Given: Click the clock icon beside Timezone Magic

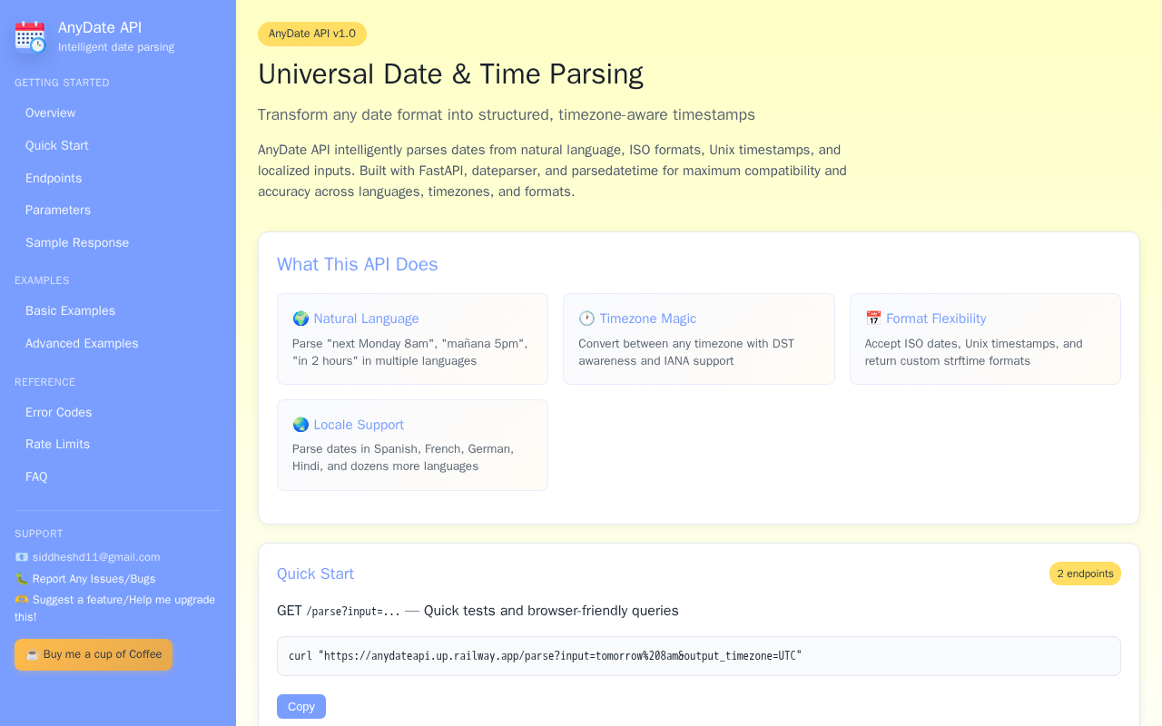Looking at the screenshot, I should pyautogui.click(x=586, y=319).
